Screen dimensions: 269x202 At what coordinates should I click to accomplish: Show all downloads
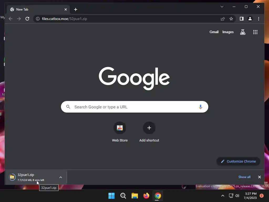(x=244, y=177)
